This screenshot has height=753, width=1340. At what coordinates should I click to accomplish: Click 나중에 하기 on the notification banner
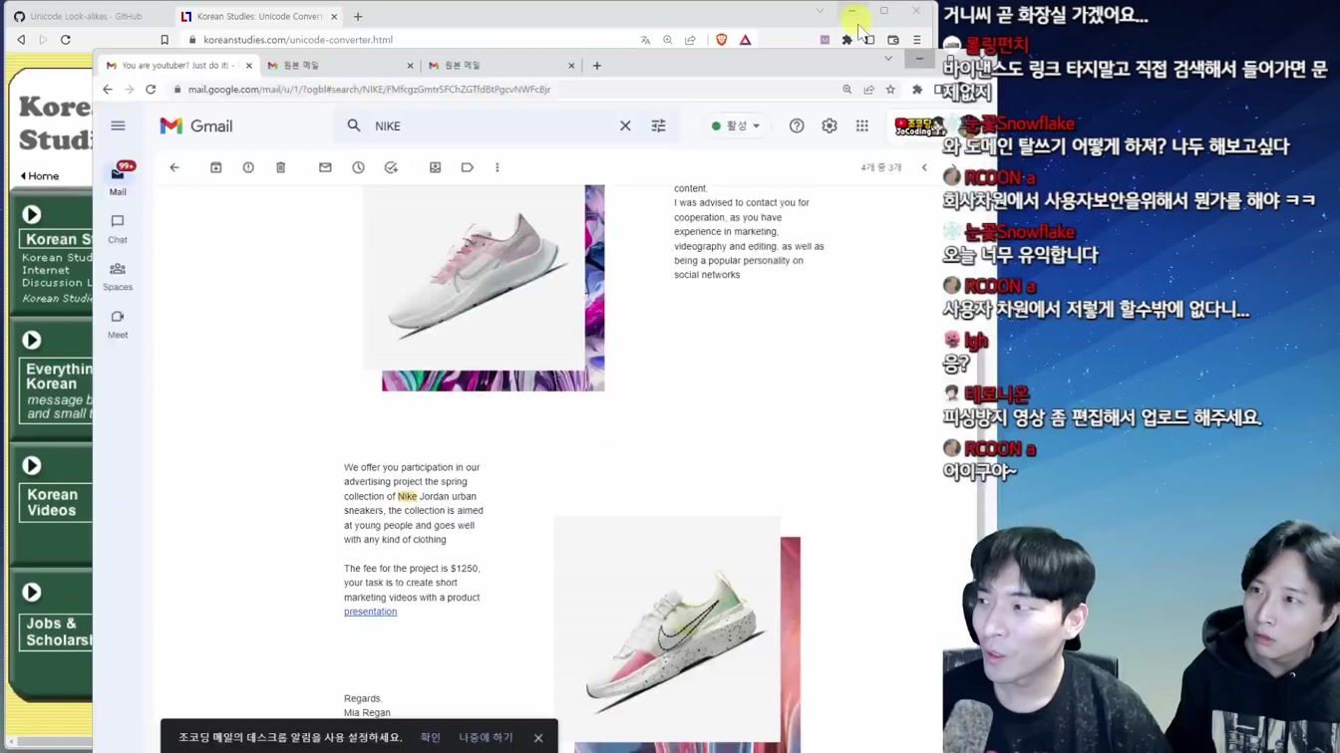(486, 737)
